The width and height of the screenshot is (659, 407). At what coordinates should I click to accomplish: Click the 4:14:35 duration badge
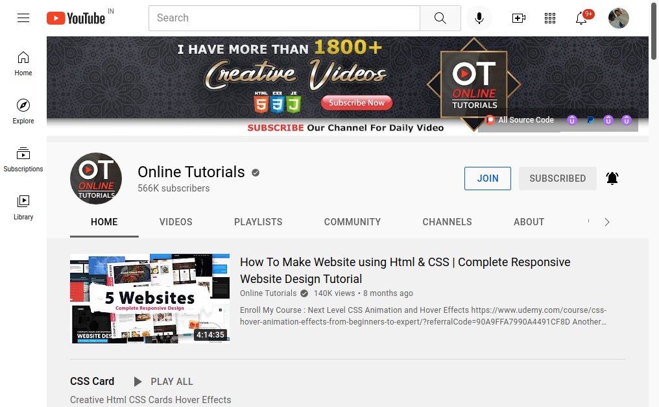211,335
